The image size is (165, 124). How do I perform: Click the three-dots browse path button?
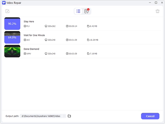64,116
